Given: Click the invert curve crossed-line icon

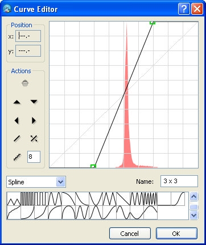Looking at the screenshot, I should pyautogui.click(x=34, y=138).
